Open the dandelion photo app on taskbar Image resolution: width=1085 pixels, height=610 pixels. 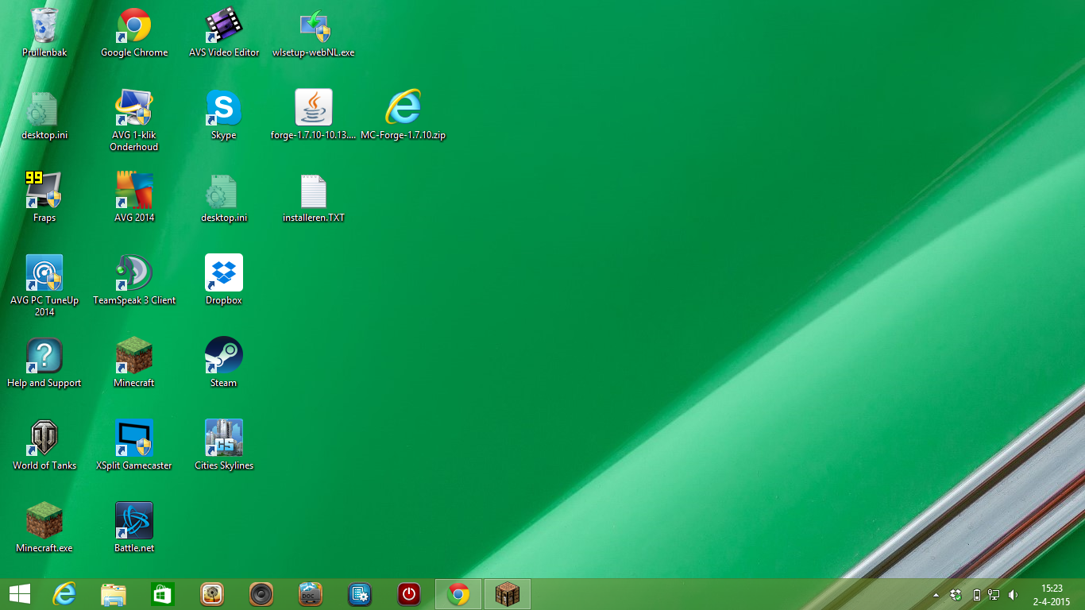(x=212, y=594)
